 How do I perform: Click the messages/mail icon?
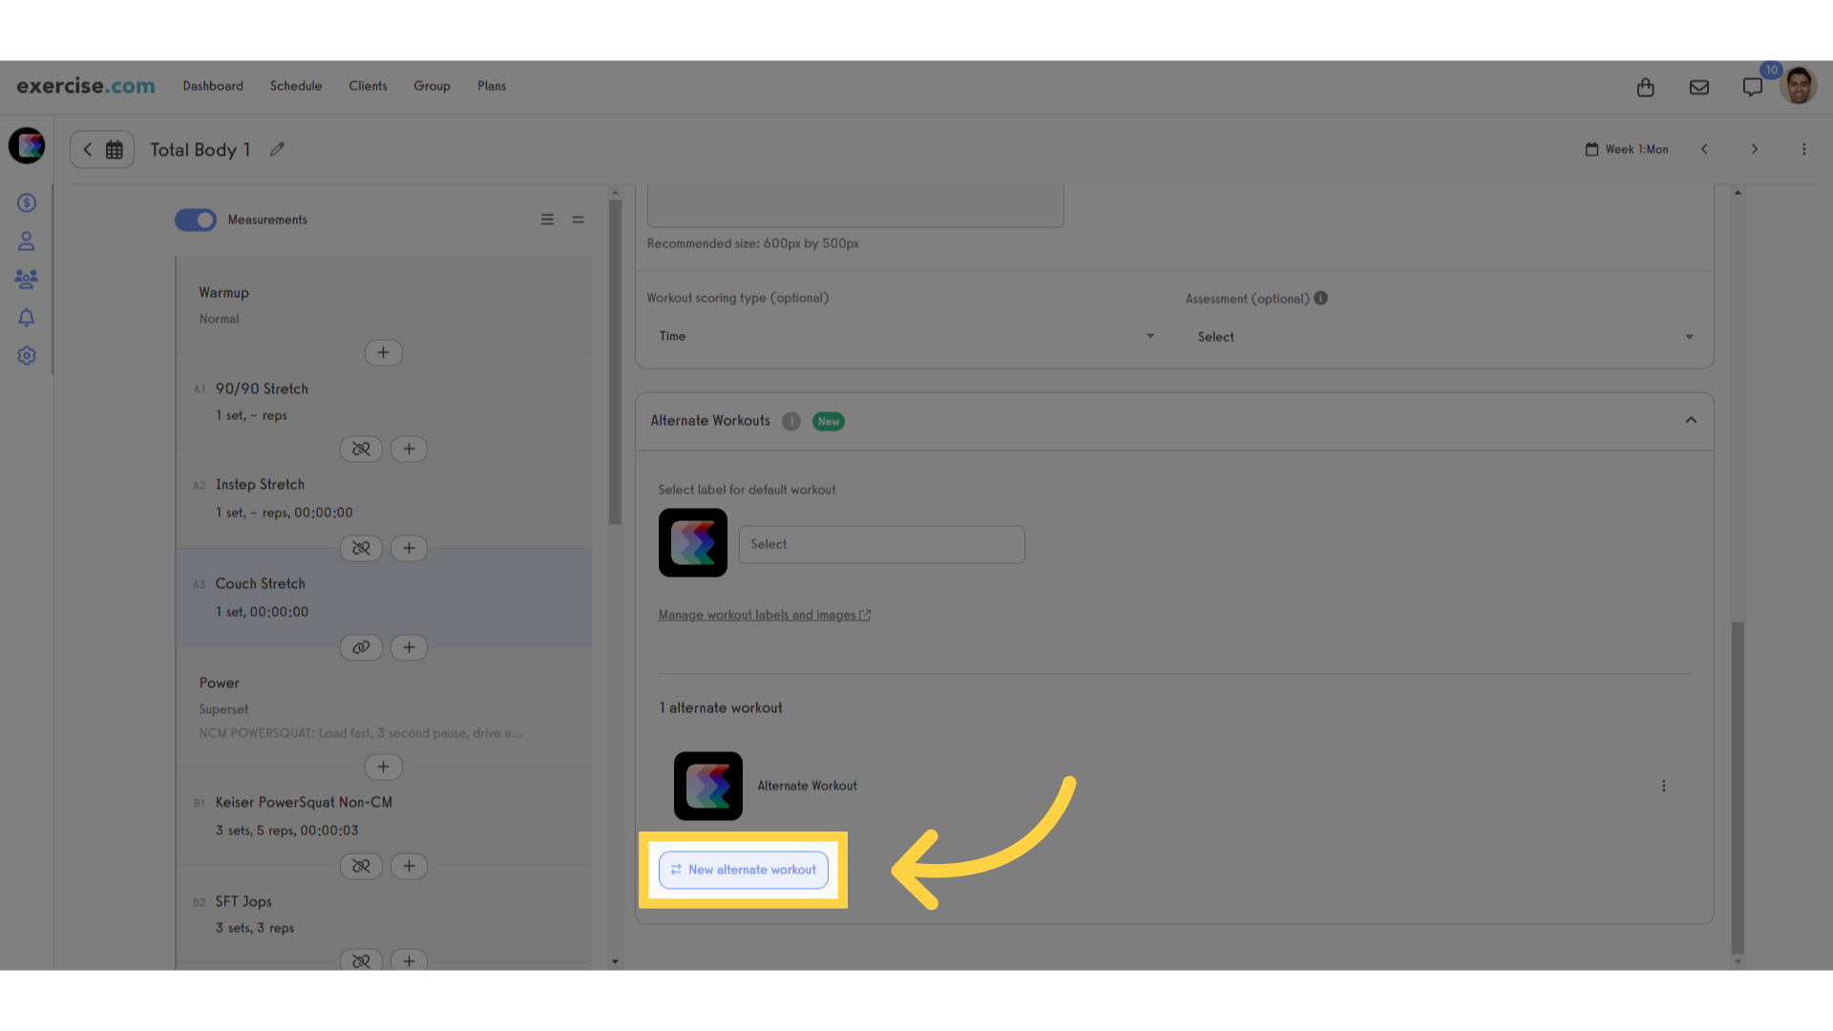coord(1699,86)
